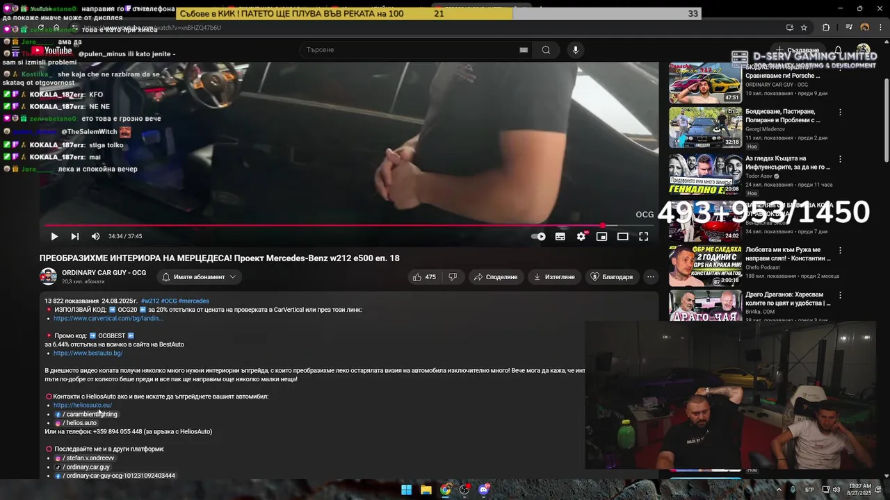Image resolution: width=890 pixels, height=500 pixels.
Task: Open Windows Start menu
Action: pyautogui.click(x=407, y=490)
